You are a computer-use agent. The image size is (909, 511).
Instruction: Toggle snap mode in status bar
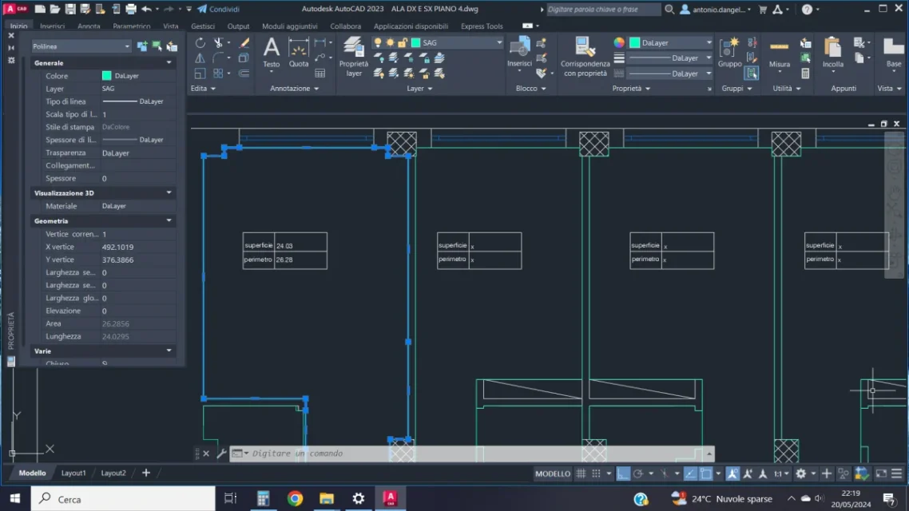click(596, 473)
